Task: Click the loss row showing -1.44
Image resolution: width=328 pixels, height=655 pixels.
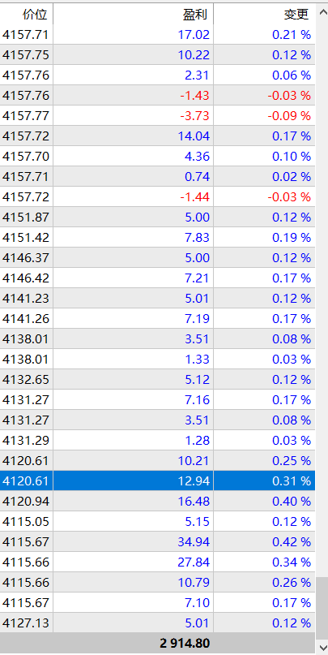Action: click(x=158, y=196)
